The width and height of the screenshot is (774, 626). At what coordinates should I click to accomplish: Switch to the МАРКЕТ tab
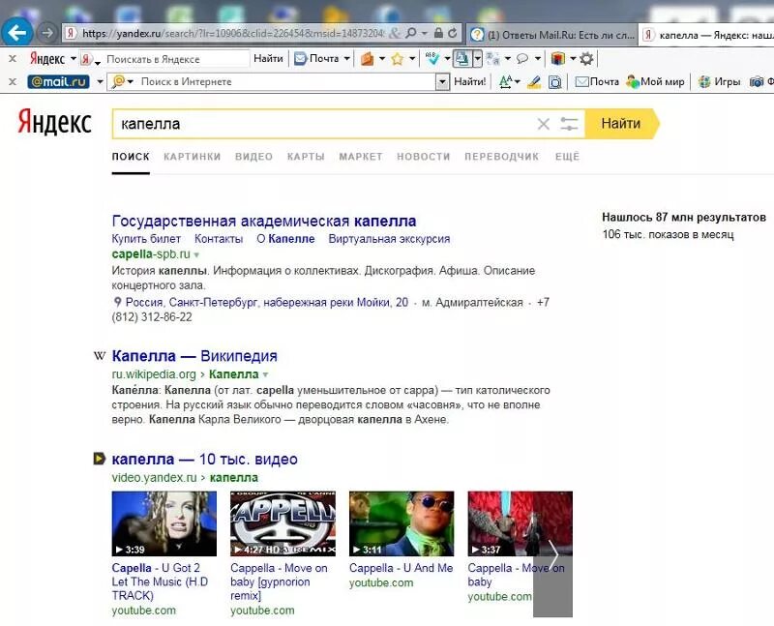(361, 157)
